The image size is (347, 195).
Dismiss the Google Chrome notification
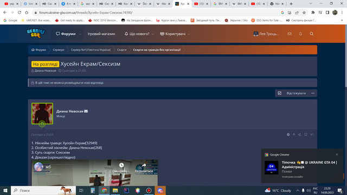click(x=337, y=154)
